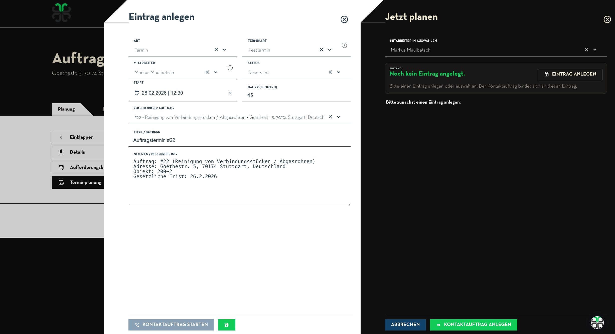Close the Eintrag anlegen panel

pos(344,20)
